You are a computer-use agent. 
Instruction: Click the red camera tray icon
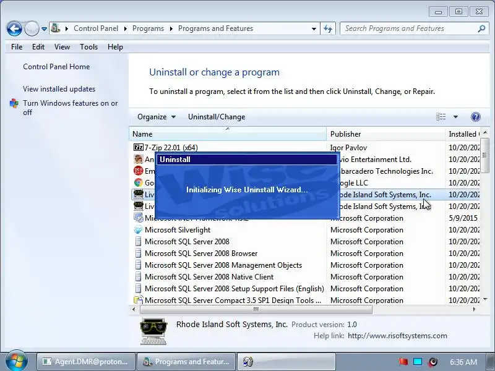[433, 362]
